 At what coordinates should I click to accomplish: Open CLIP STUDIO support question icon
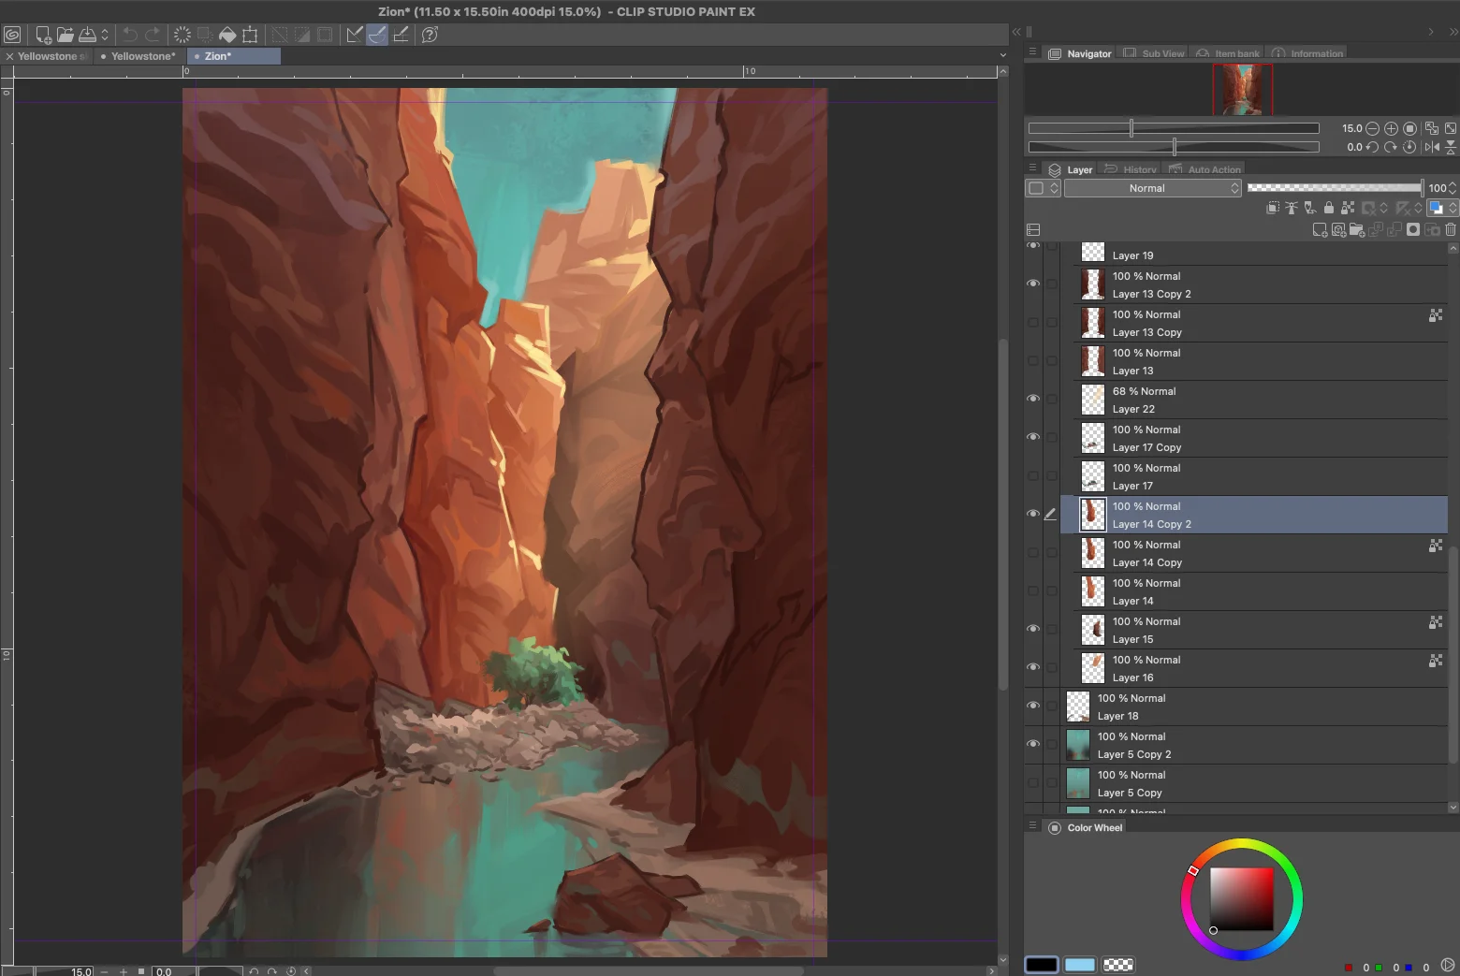[430, 35]
